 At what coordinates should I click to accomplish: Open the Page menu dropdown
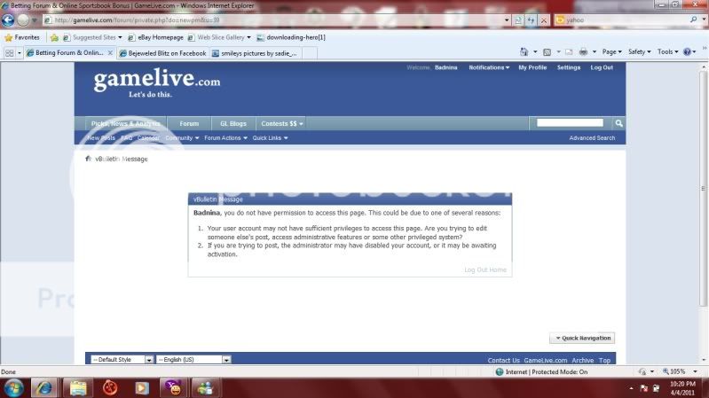611,52
